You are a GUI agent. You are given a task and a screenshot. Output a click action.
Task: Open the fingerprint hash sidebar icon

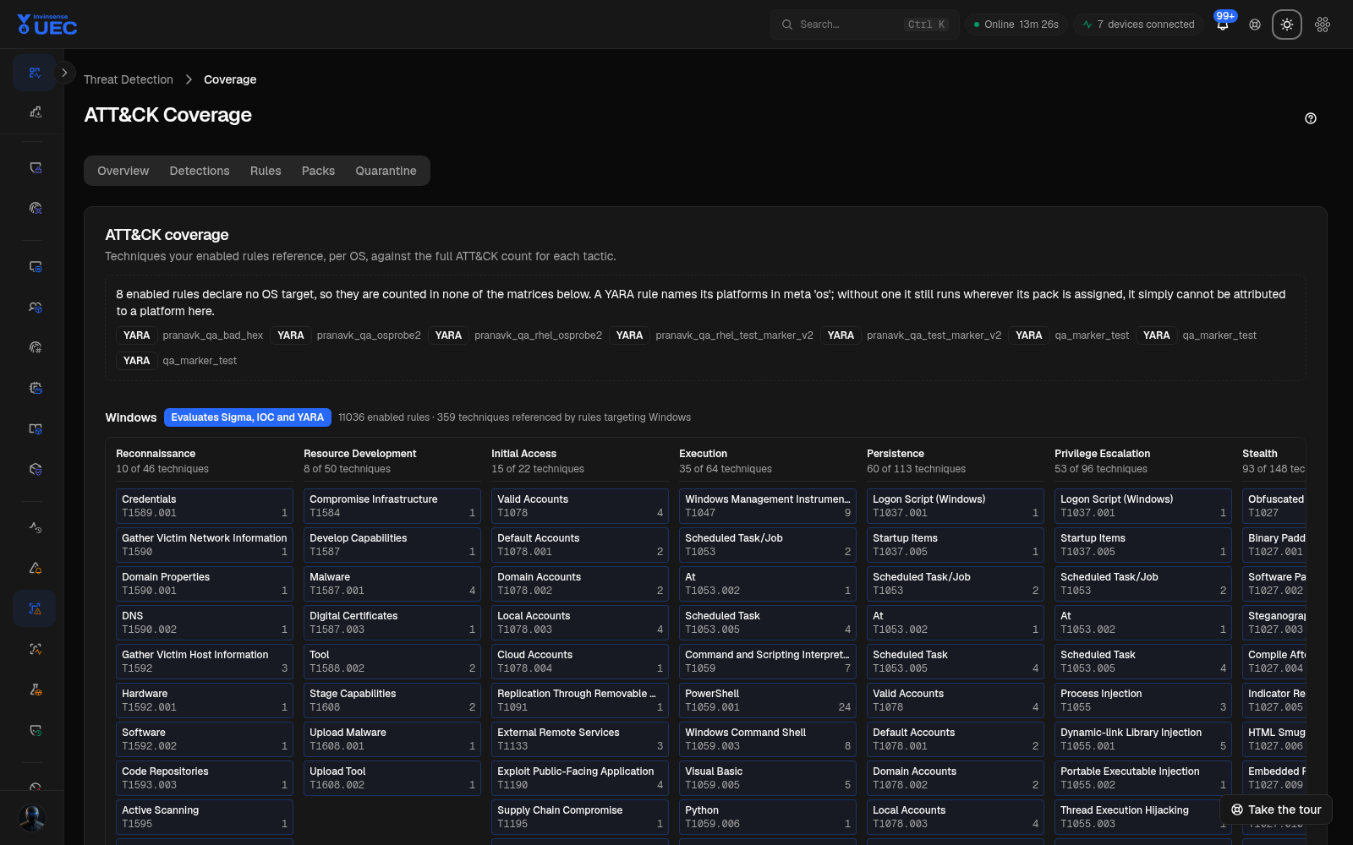tap(35, 347)
